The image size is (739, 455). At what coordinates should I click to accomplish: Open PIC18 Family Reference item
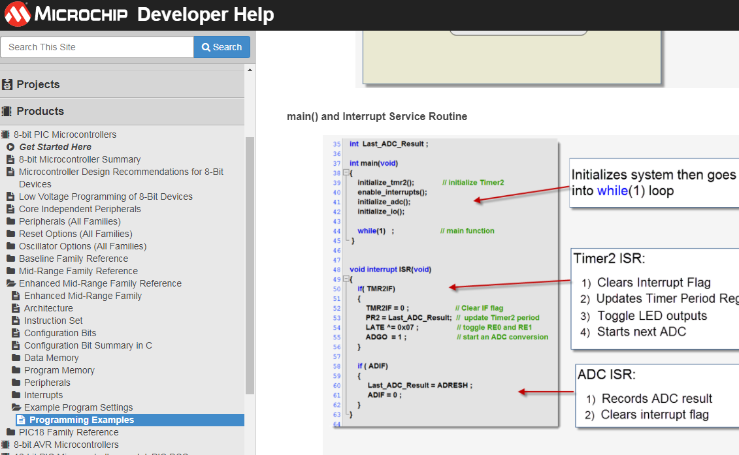click(69, 432)
